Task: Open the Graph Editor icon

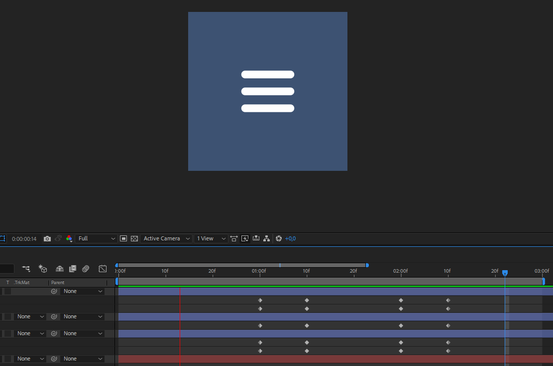Action: coord(103,269)
